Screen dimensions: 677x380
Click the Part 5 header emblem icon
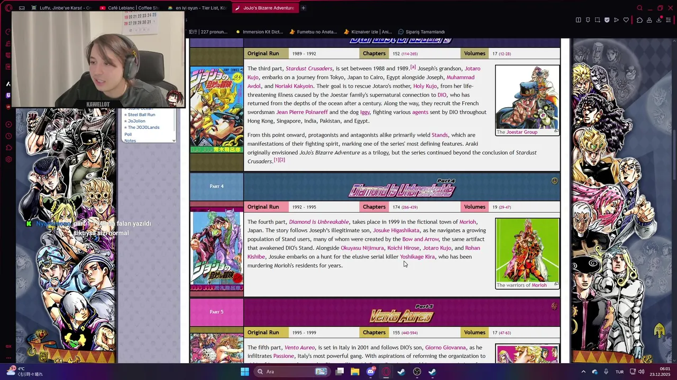(x=554, y=306)
